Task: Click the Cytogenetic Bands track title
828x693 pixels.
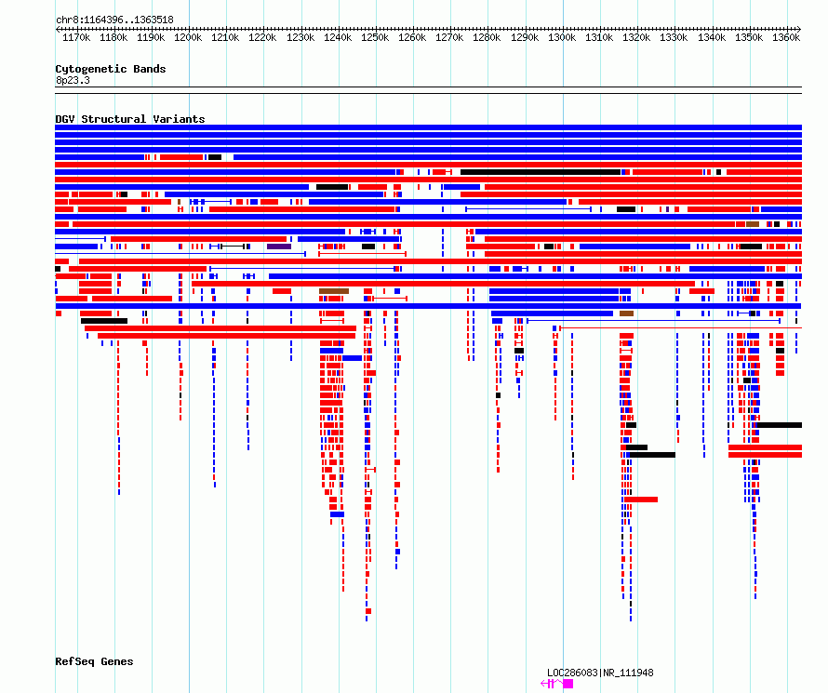Action: click(x=111, y=69)
